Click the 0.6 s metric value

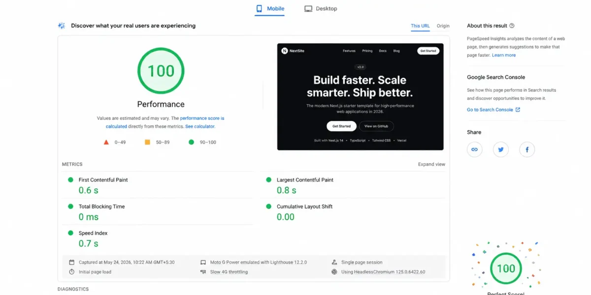[x=88, y=190]
